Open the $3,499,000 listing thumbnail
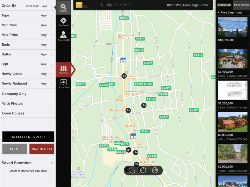Viewport: 250px width, 187px height. (233, 59)
